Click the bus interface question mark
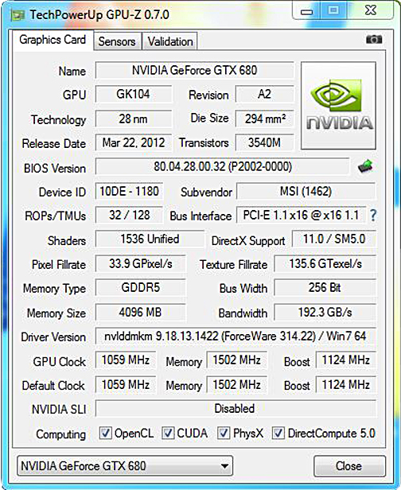Screen dimensions: 401x490 [x=373, y=216]
